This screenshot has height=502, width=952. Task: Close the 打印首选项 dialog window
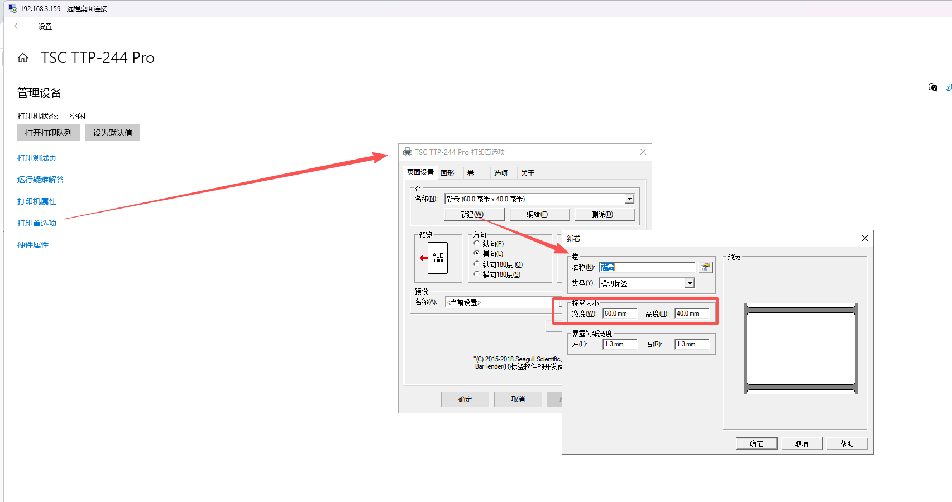point(643,152)
